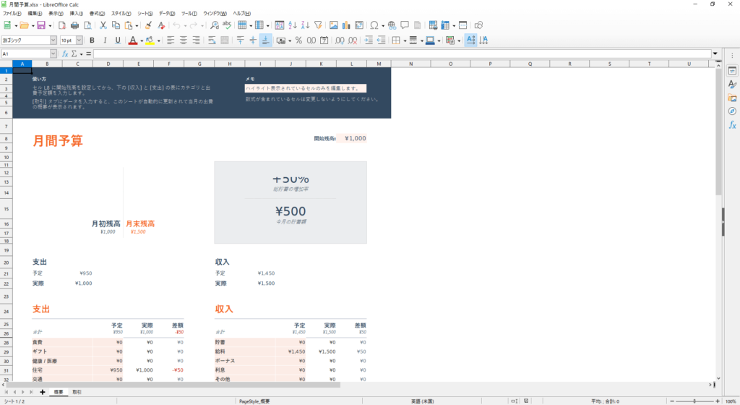This screenshot has width=740, height=405.
Task: Click the Format as Date icon
Action: click(324, 40)
